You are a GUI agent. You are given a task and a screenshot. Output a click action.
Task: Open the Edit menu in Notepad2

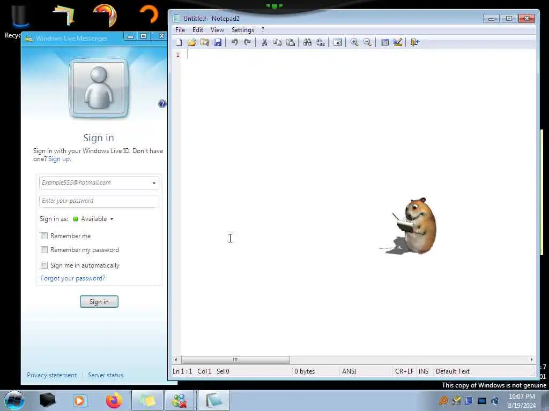pos(198,30)
